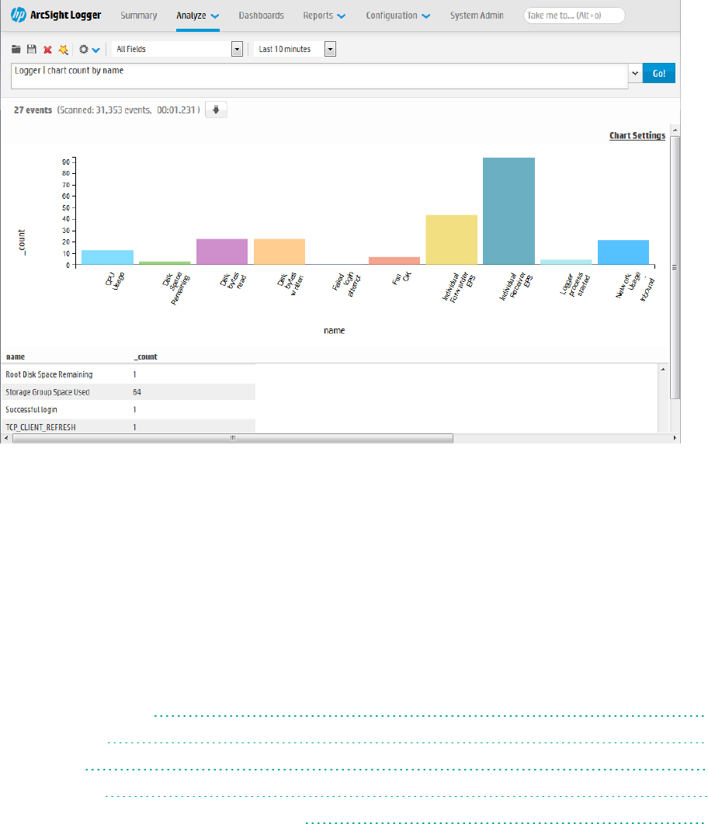This screenshot has width=708, height=824.
Task: Click the horizontal scrollbar right arrow
Action: click(675, 438)
